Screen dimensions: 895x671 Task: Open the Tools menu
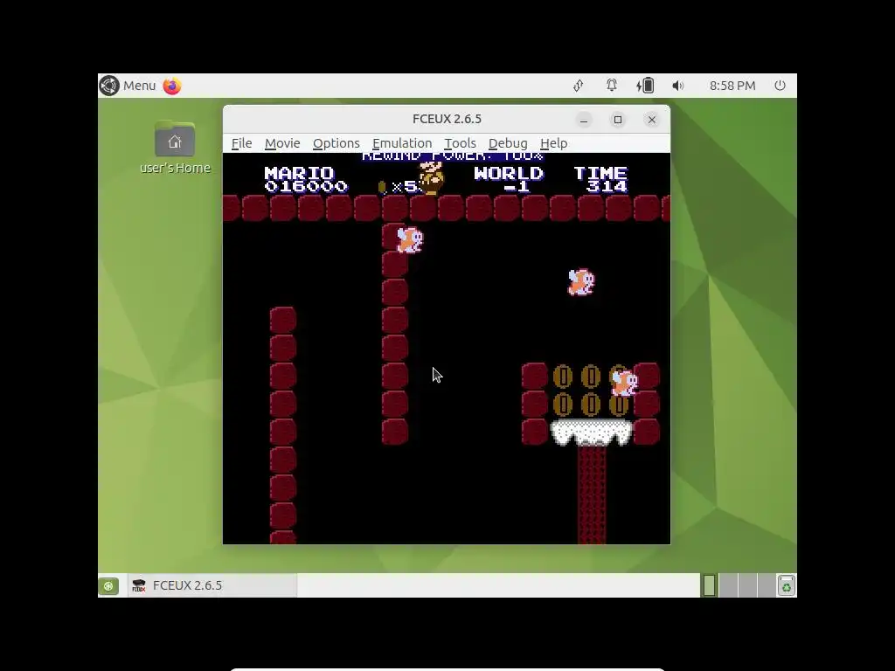(460, 143)
